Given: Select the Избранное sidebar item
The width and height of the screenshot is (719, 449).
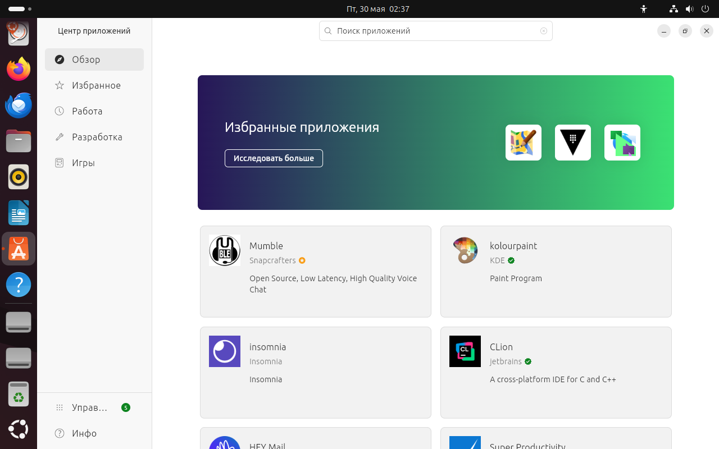Looking at the screenshot, I should click(x=94, y=85).
